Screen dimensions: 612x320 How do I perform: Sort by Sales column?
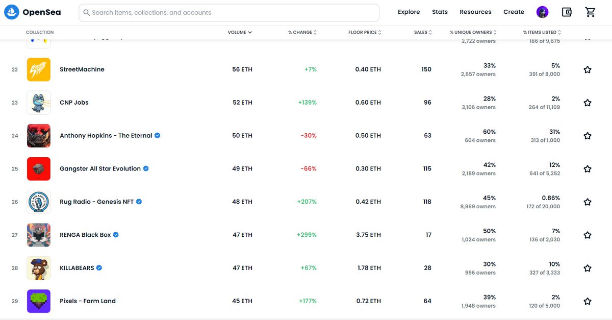tap(423, 32)
